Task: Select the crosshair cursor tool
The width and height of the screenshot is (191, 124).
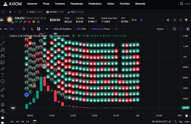Action: 3,37
